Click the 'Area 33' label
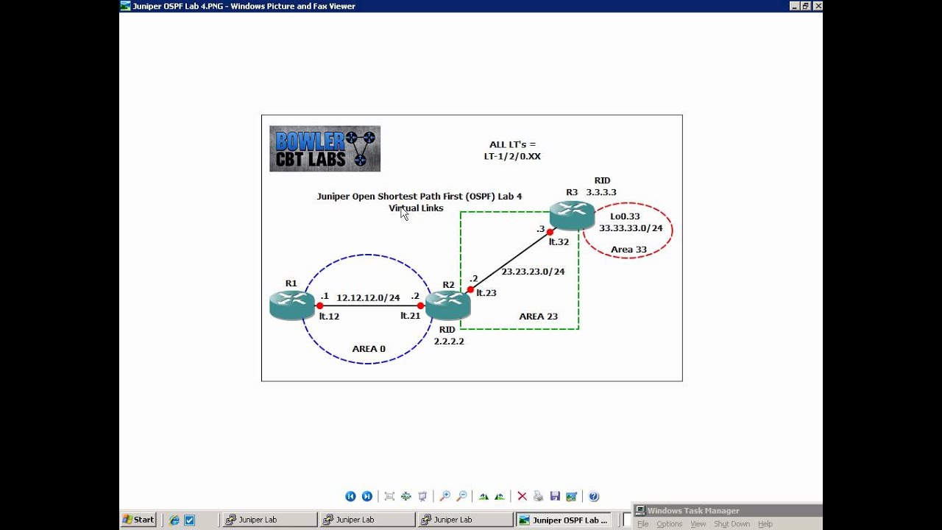Screen dimensions: 942x530 click(628, 250)
